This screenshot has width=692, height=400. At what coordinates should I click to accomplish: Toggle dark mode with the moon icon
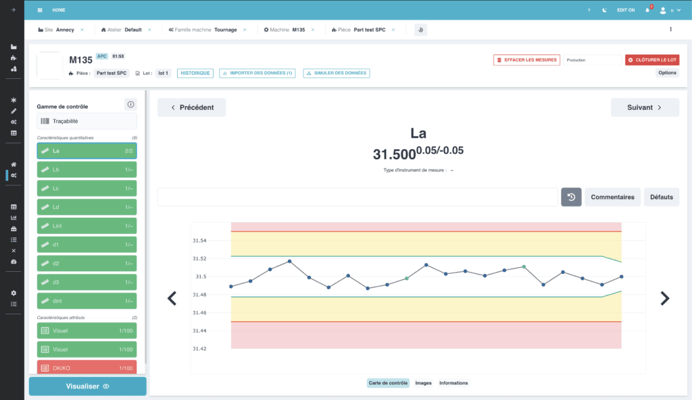point(605,10)
